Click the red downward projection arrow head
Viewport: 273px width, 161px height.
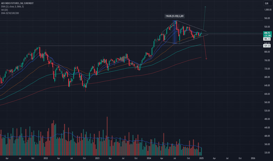coord(206,59)
